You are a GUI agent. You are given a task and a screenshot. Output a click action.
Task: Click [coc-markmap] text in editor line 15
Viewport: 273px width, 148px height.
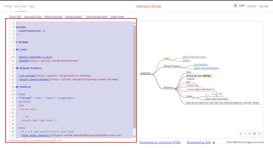coord(27,76)
